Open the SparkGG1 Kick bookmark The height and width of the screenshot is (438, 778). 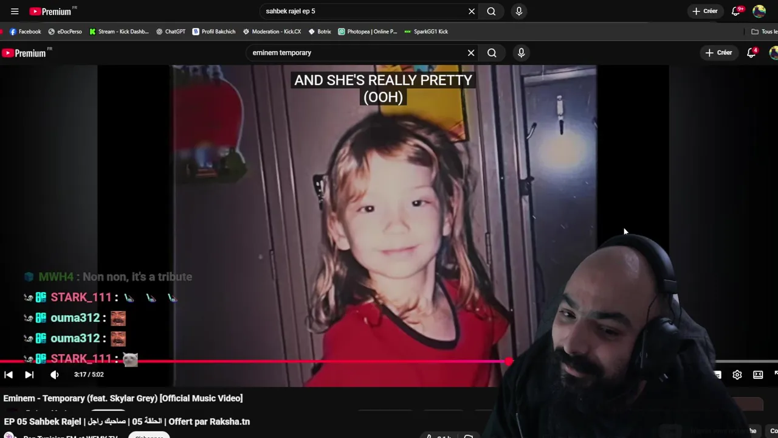coord(426,32)
